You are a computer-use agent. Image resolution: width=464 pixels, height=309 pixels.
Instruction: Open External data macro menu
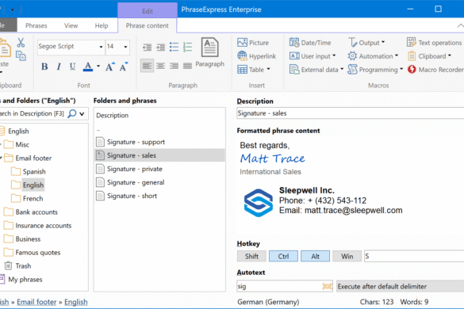point(316,70)
